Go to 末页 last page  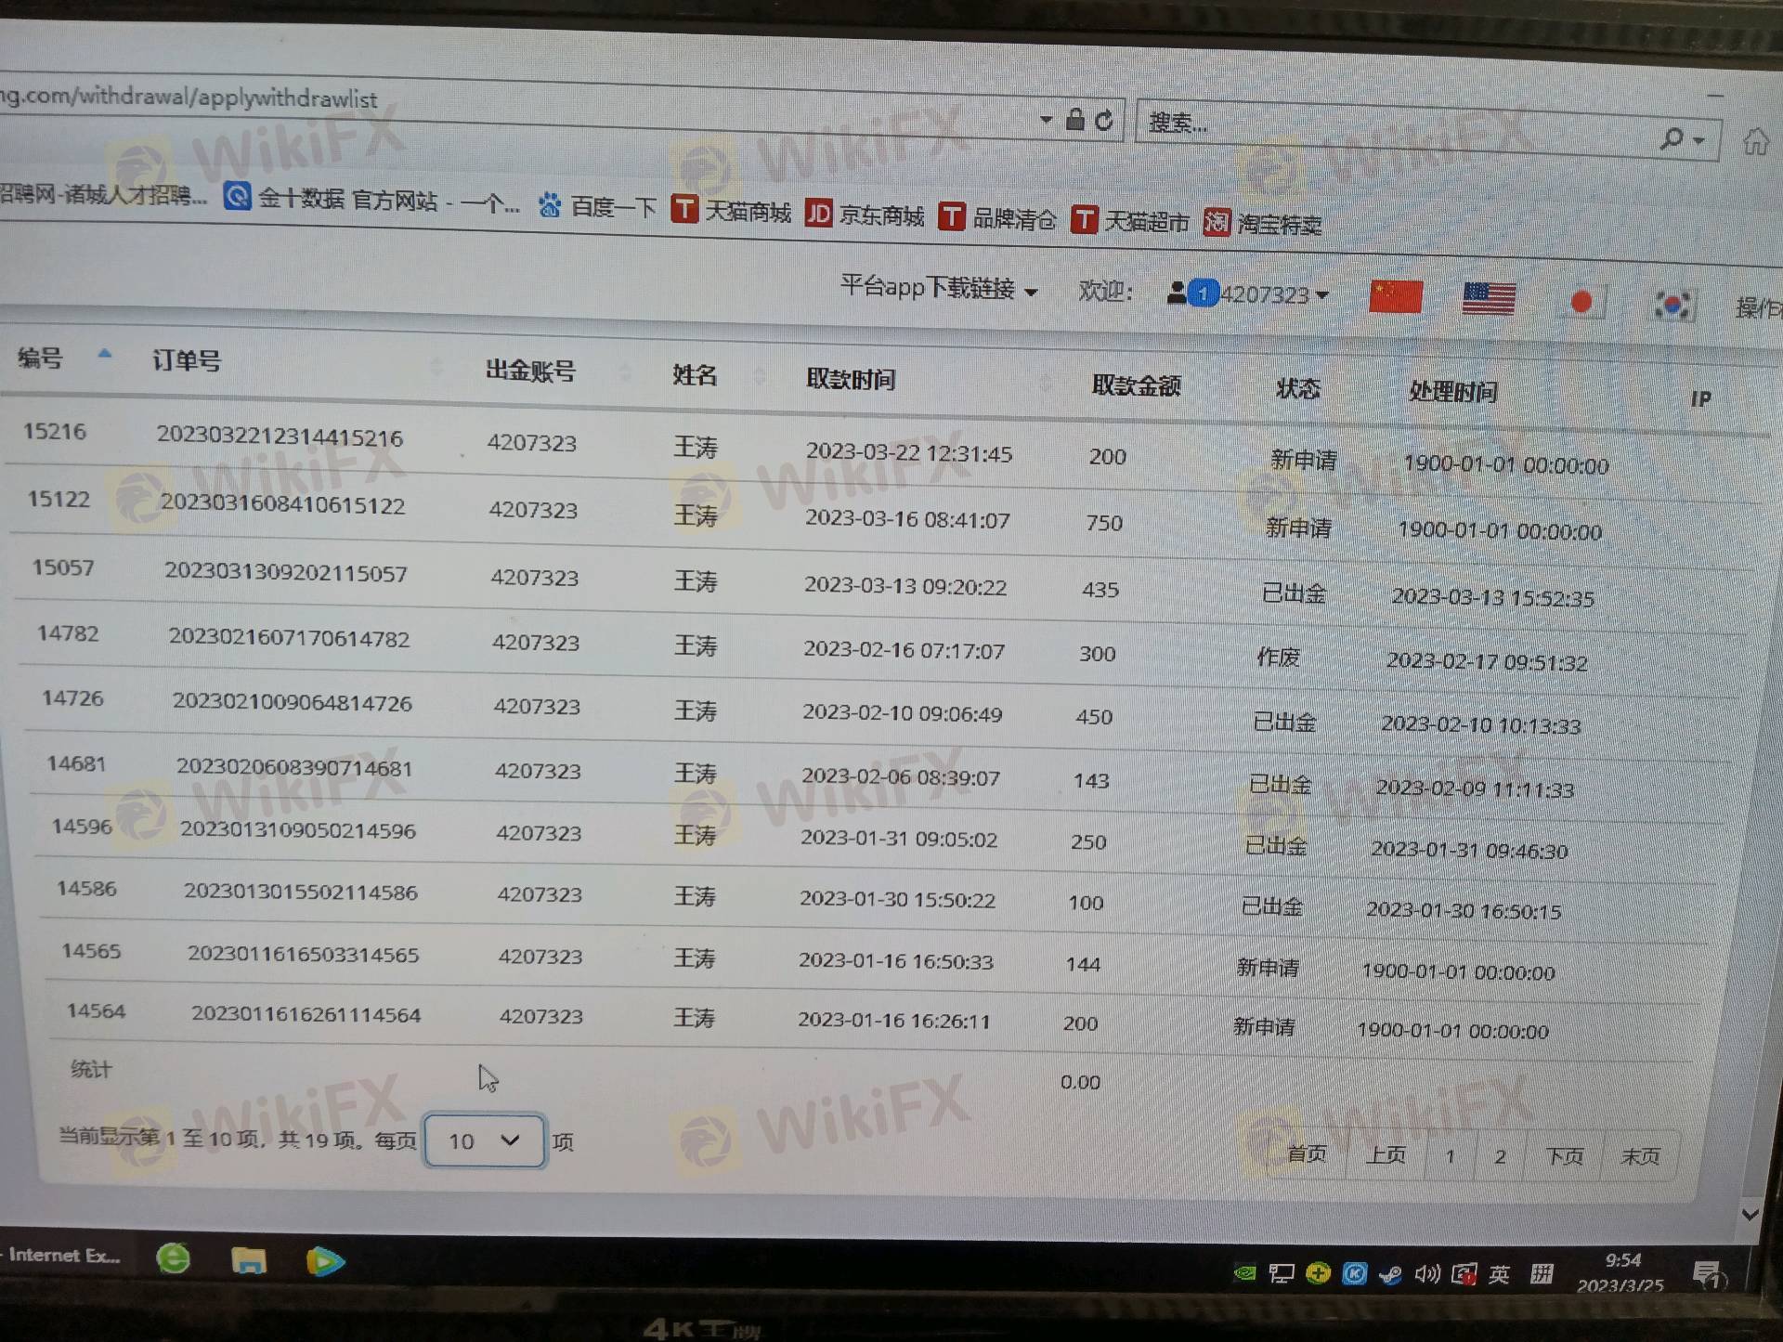[1640, 1156]
